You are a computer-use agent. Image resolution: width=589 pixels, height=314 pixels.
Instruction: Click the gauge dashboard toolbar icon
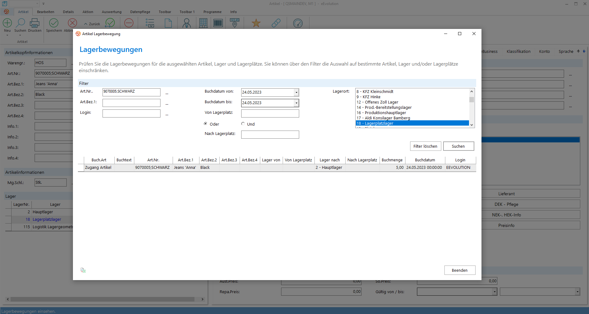[x=298, y=23]
